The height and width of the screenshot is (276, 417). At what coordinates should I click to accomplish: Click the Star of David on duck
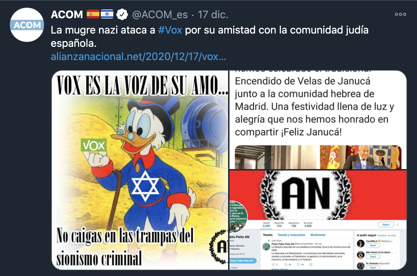[x=145, y=186]
